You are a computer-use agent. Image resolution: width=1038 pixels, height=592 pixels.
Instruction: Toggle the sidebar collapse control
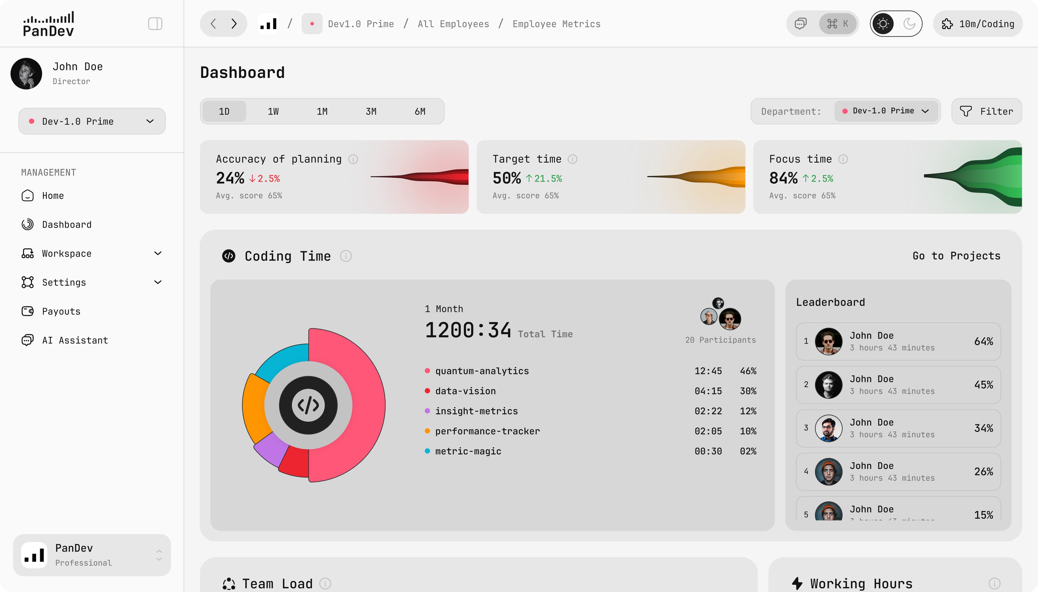pyautogui.click(x=155, y=24)
